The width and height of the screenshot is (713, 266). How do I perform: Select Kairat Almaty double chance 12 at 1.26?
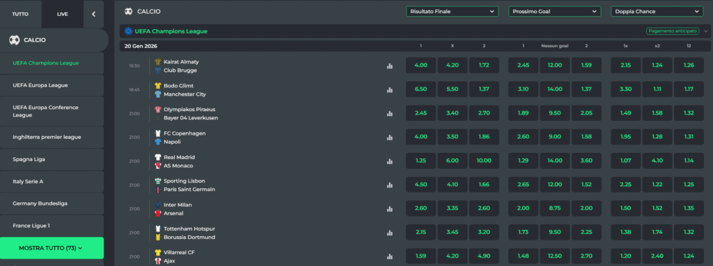coord(689,65)
